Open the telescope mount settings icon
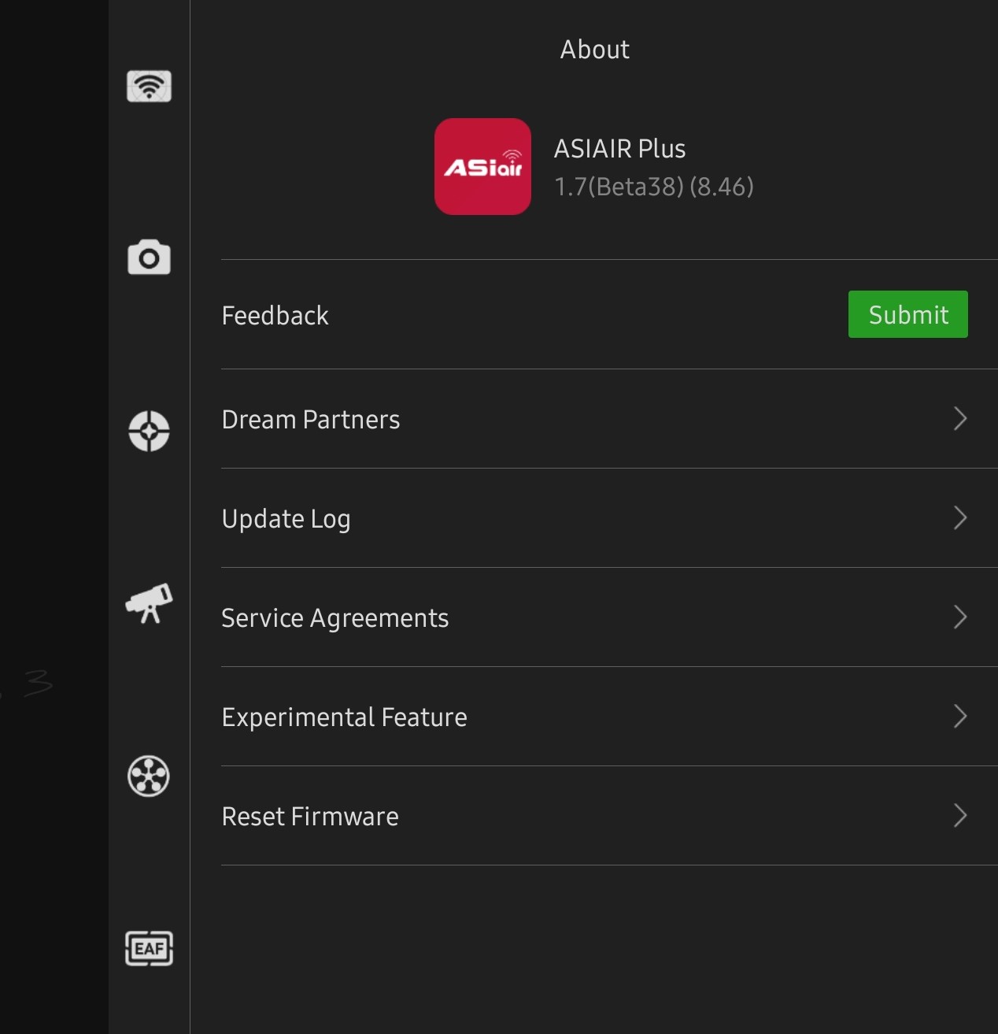 [149, 603]
